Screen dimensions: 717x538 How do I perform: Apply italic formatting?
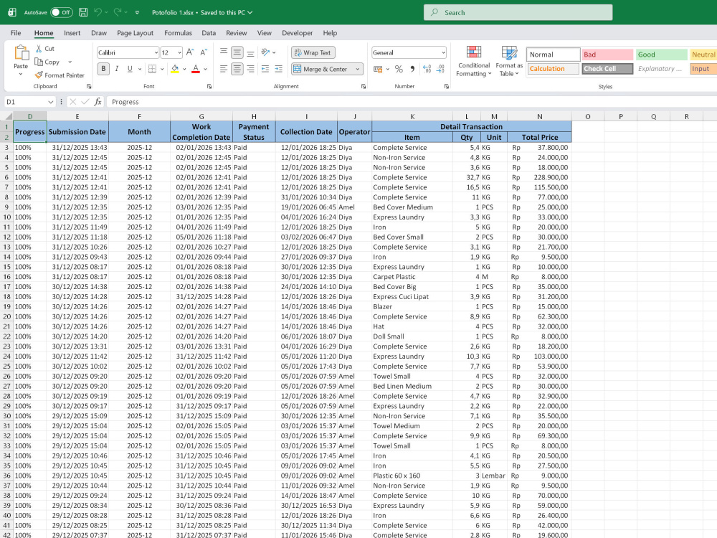coord(117,69)
